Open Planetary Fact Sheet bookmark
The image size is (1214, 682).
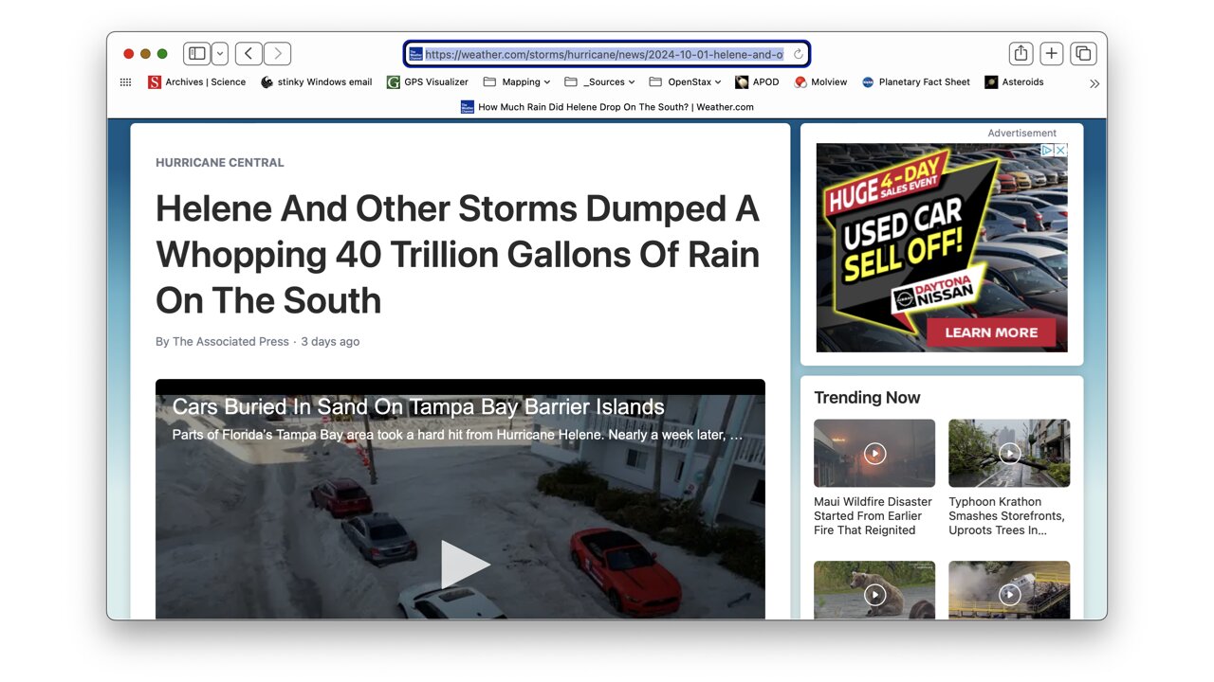pyautogui.click(x=915, y=82)
